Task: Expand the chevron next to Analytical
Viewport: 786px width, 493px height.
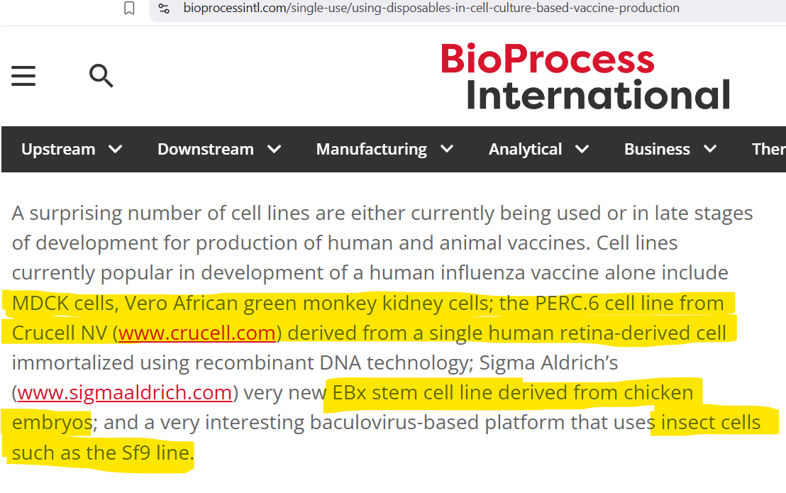Action: [x=582, y=149]
